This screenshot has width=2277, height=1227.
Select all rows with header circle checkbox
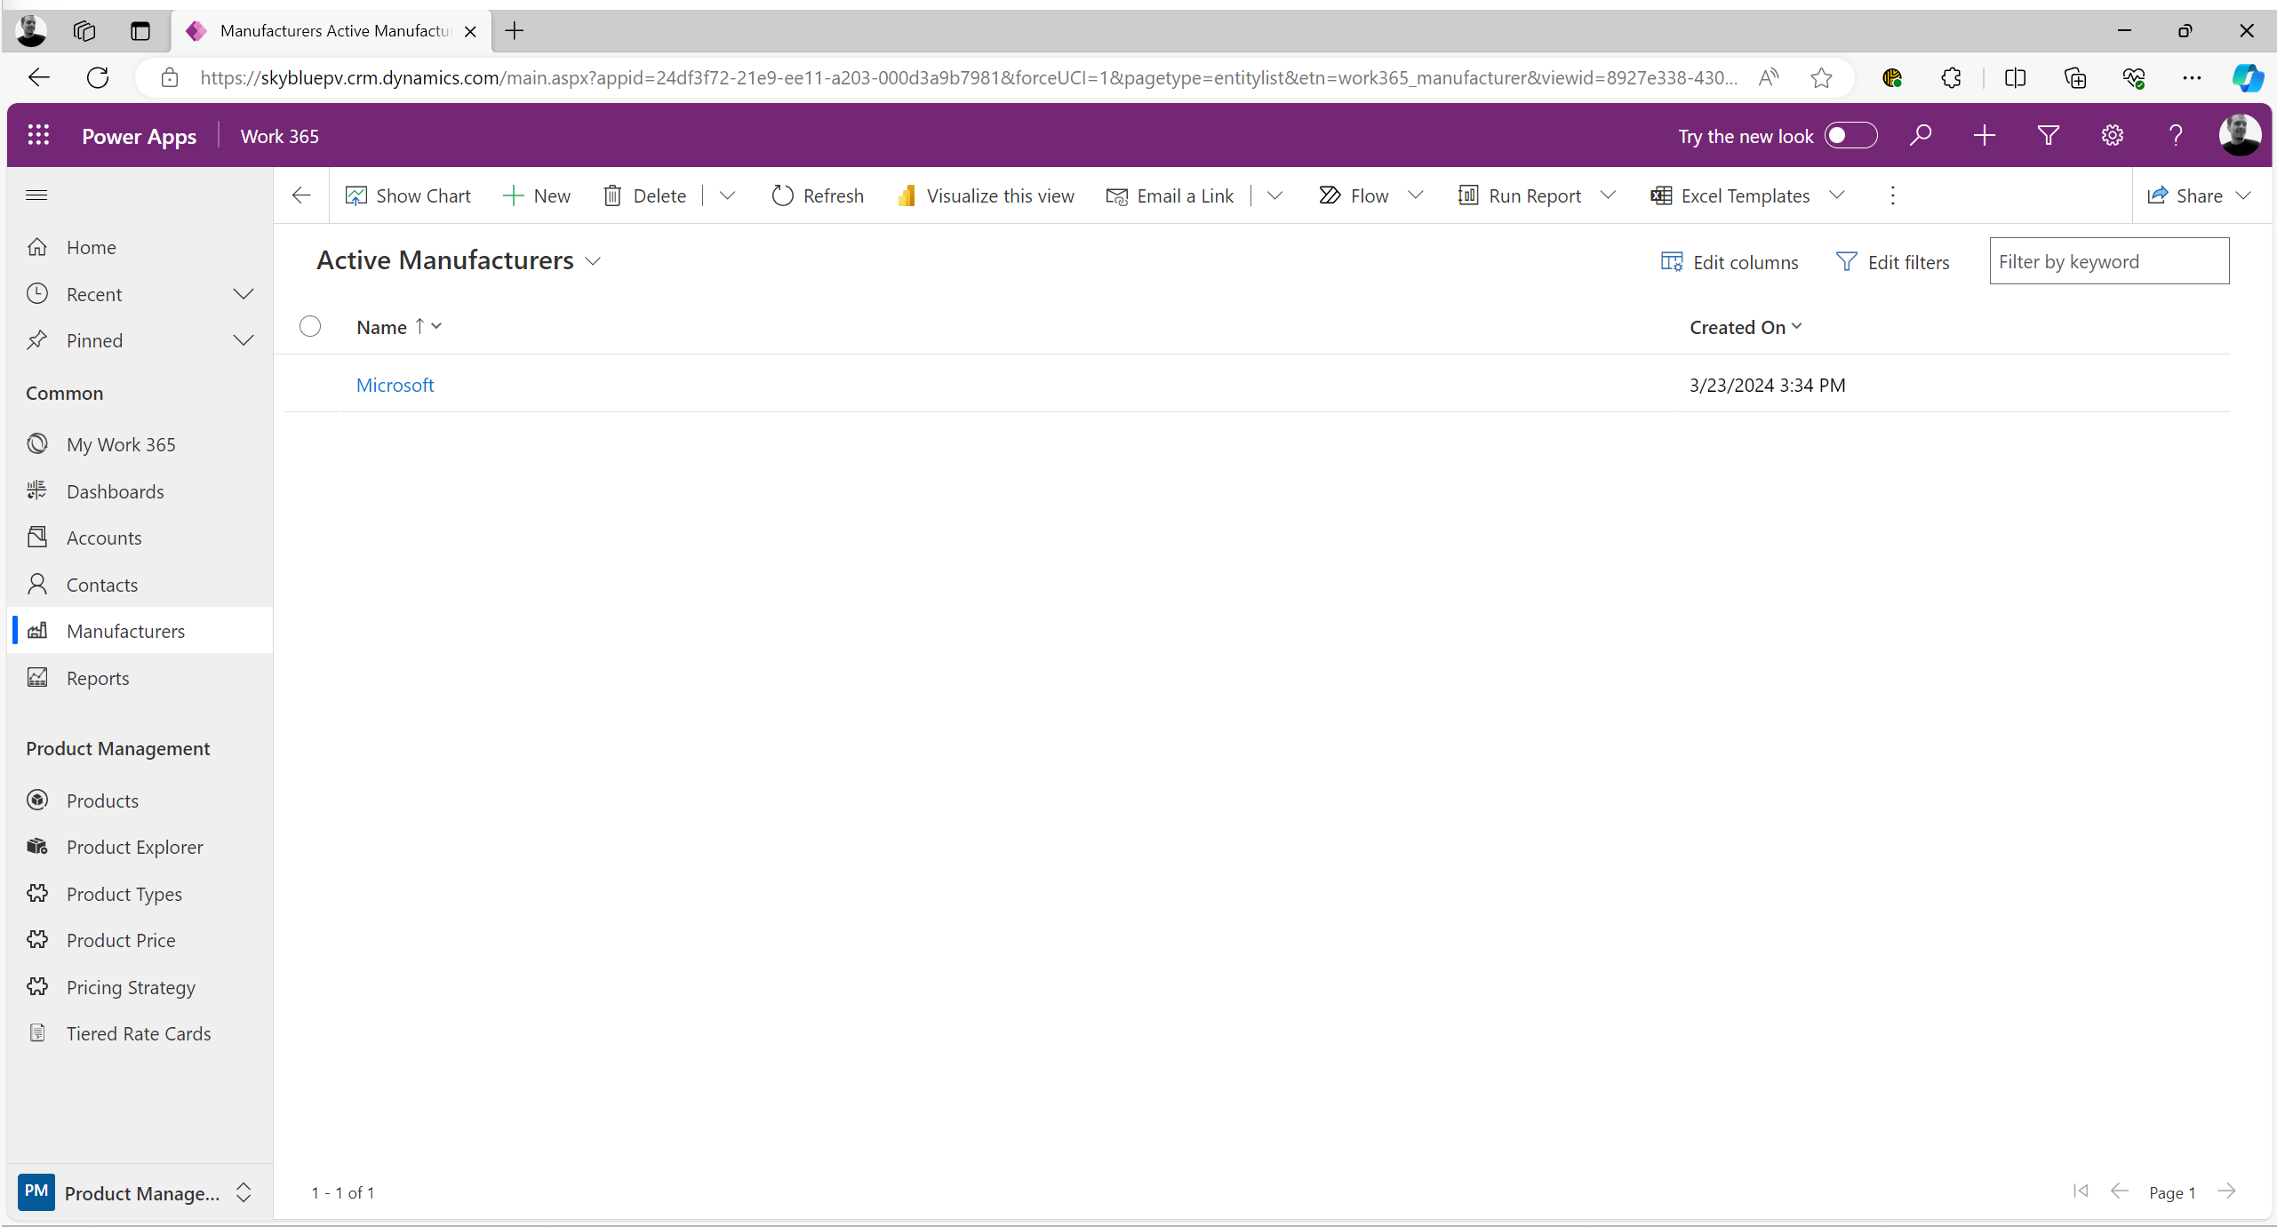pos(310,327)
